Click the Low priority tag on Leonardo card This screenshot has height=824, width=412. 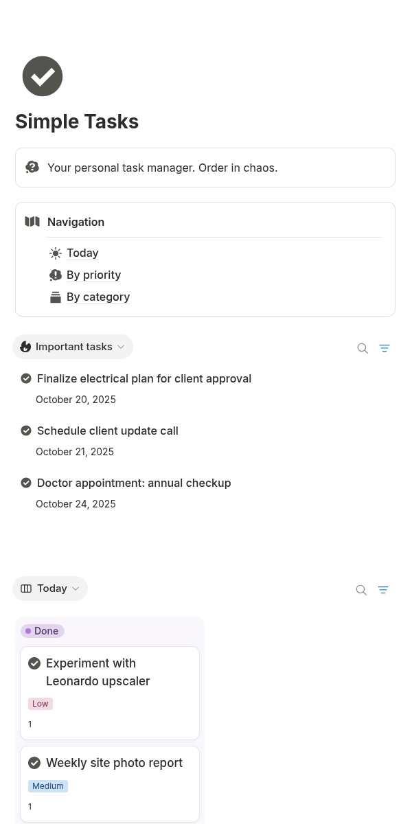[x=41, y=704]
